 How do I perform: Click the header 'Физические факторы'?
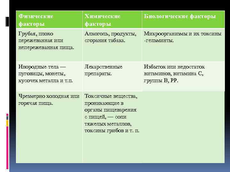tap(49, 19)
